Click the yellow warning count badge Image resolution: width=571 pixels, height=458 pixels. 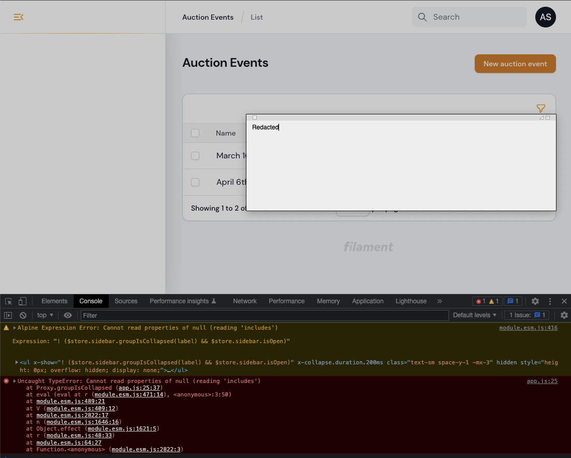493,301
